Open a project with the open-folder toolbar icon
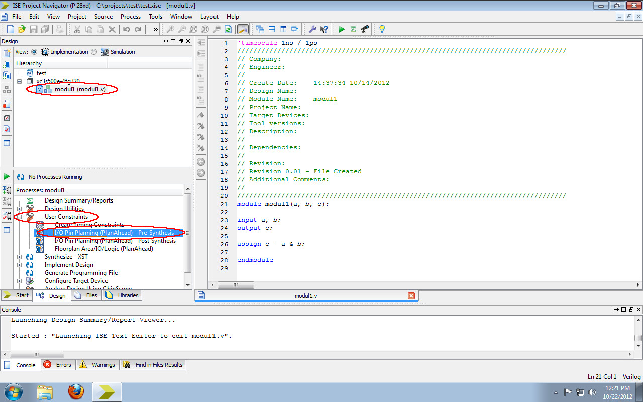 pyautogui.click(x=22, y=29)
